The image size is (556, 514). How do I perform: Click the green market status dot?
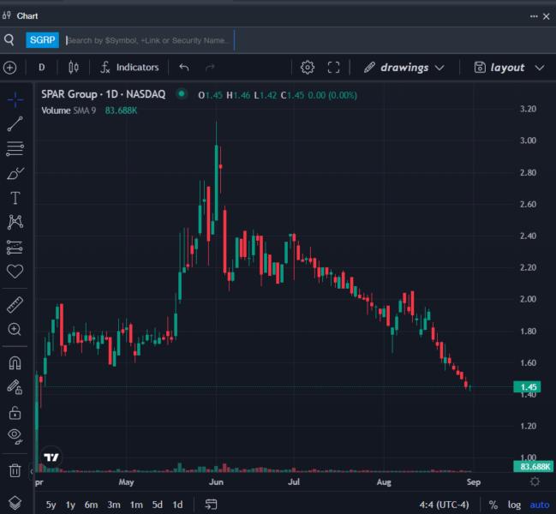(x=182, y=94)
